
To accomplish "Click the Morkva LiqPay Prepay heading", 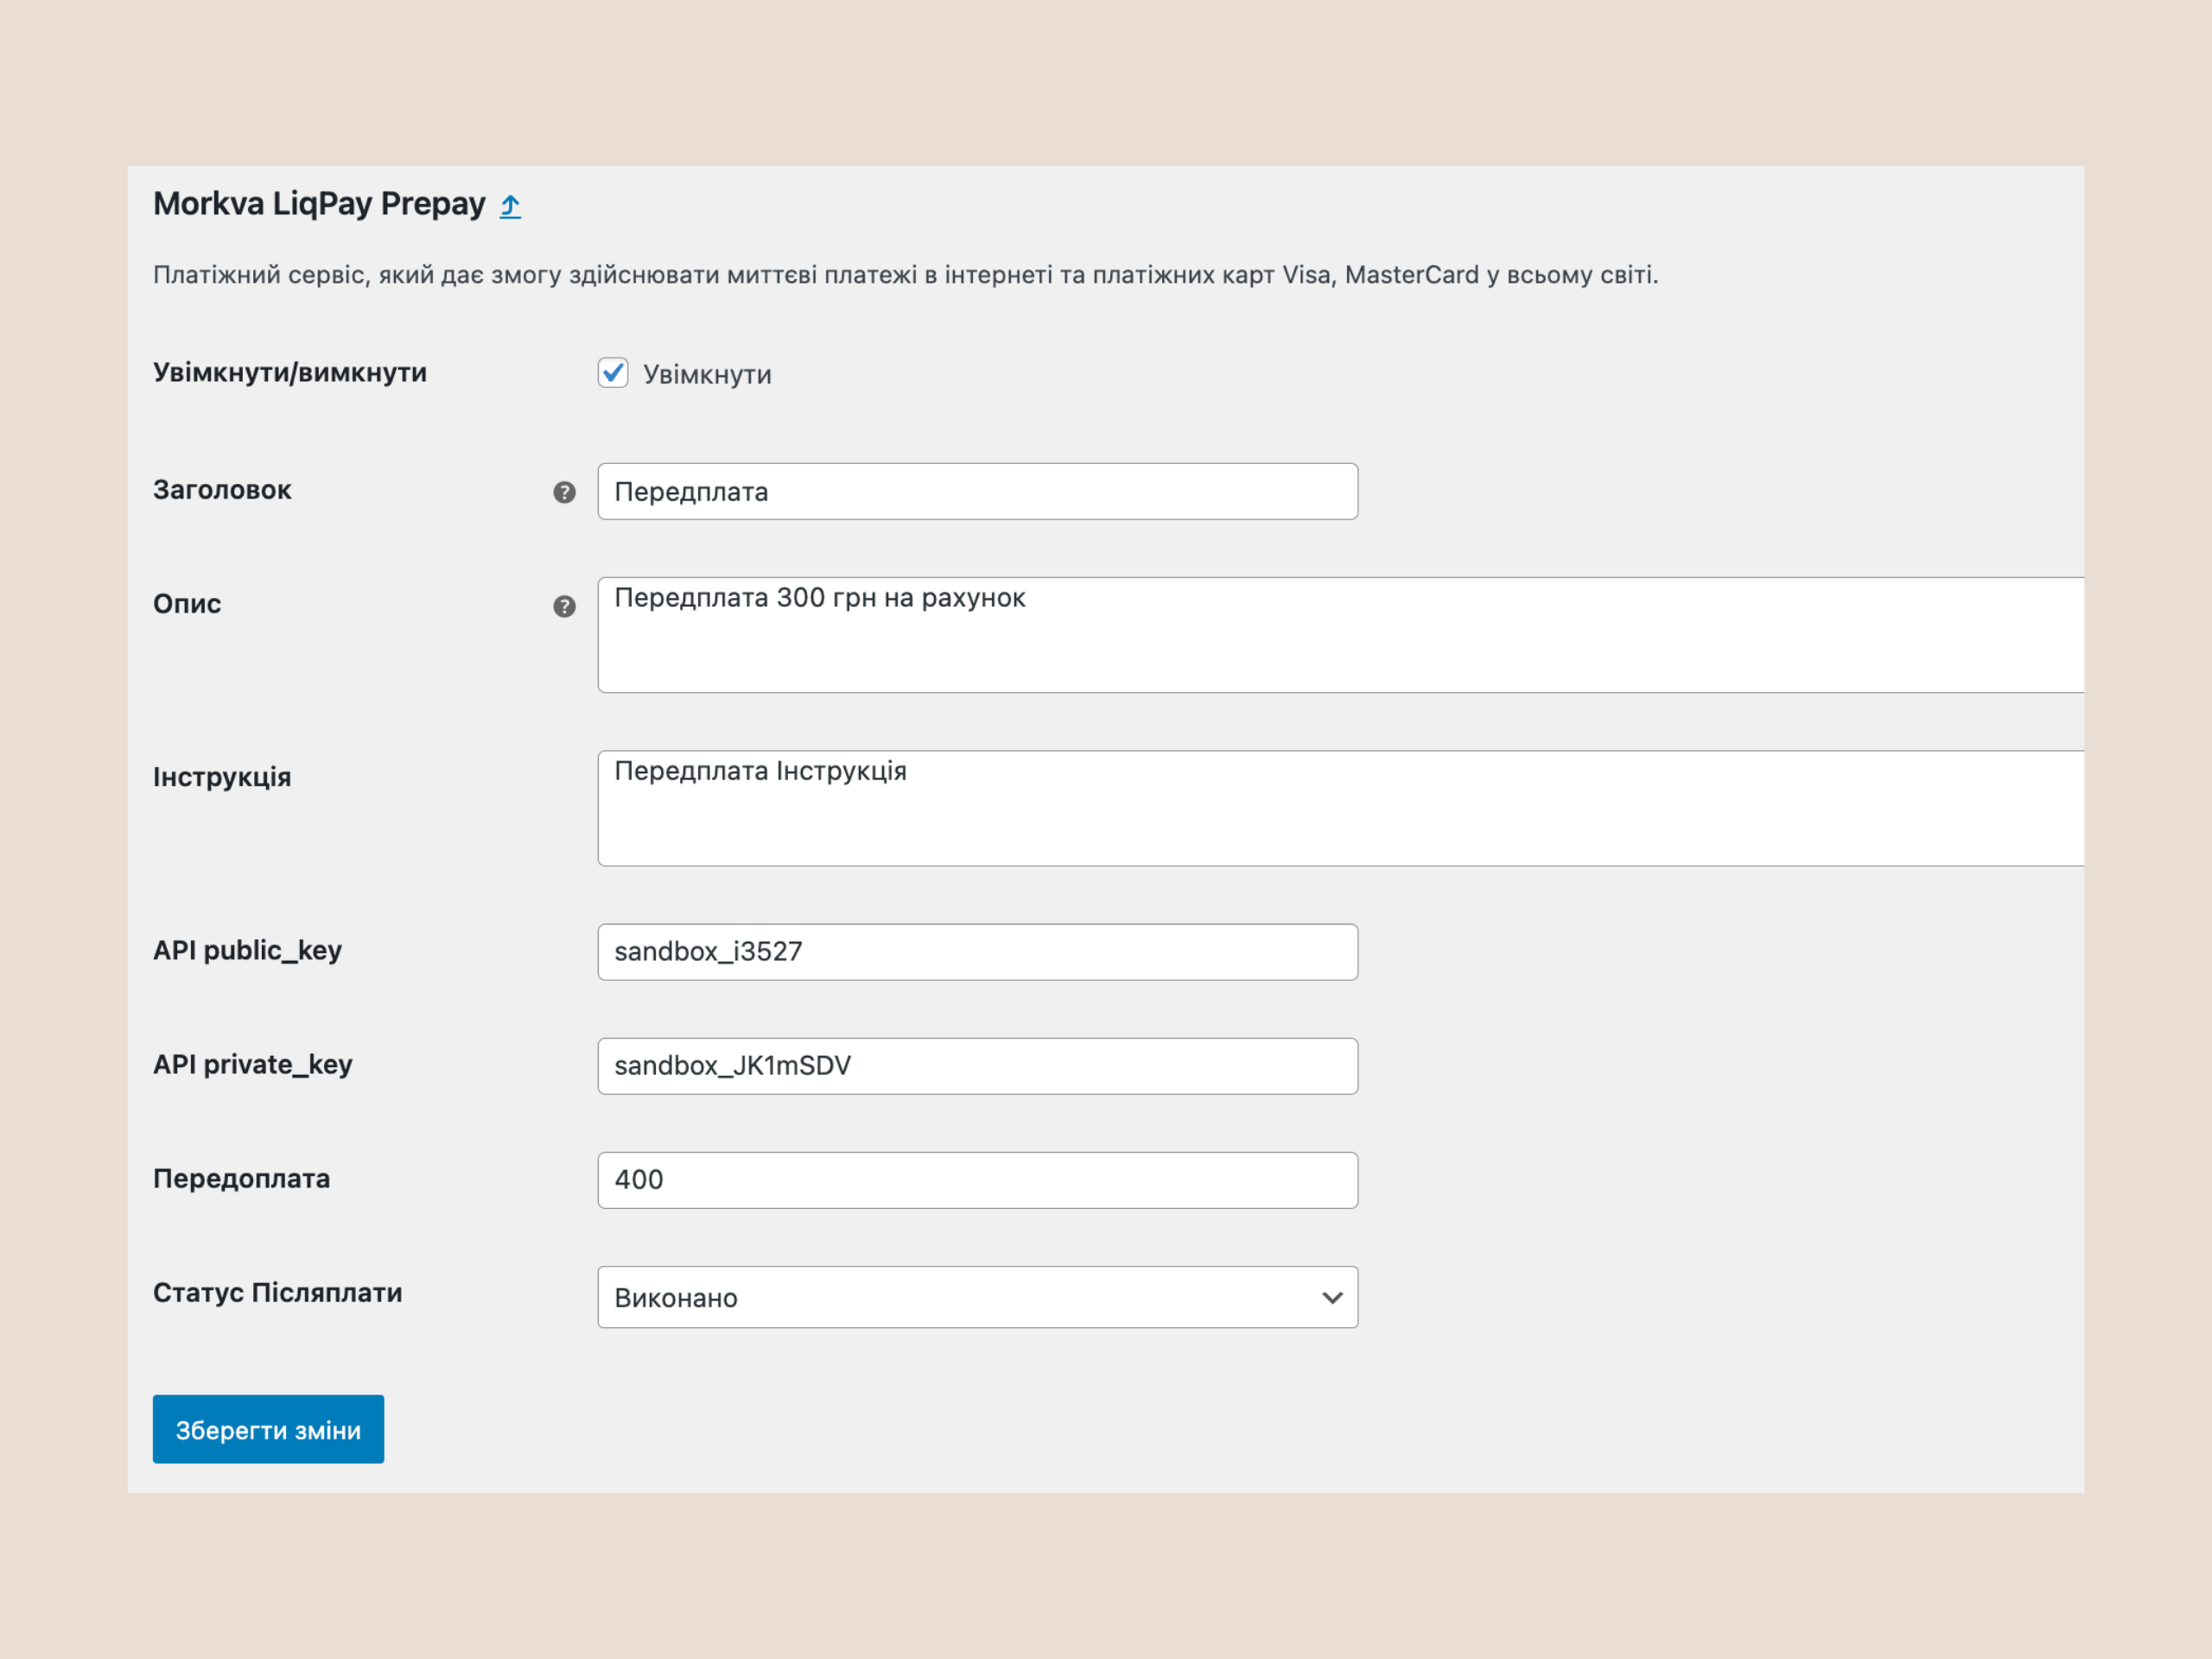I will pyautogui.click(x=318, y=204).
